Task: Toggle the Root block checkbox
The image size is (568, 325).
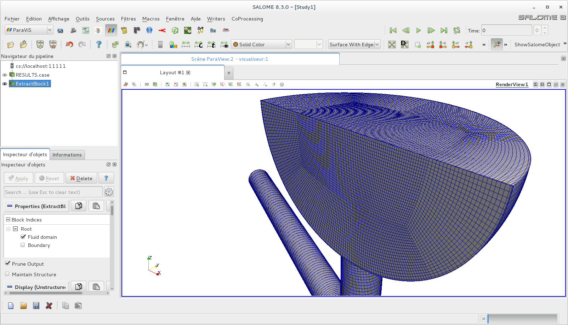Action: (15, 229)
